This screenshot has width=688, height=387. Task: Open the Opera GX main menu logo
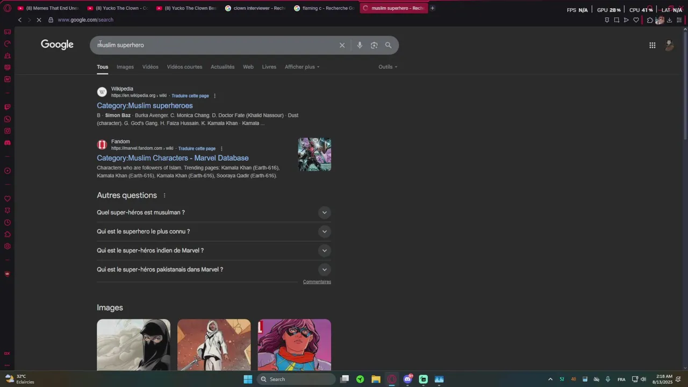tap(8, 8)
